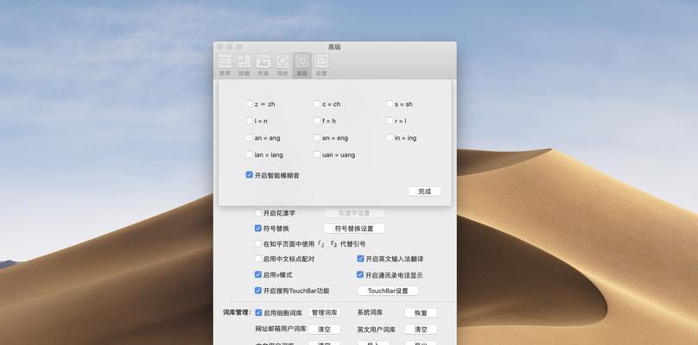Click the 完成 (Done) button

[x=424, y=191]
